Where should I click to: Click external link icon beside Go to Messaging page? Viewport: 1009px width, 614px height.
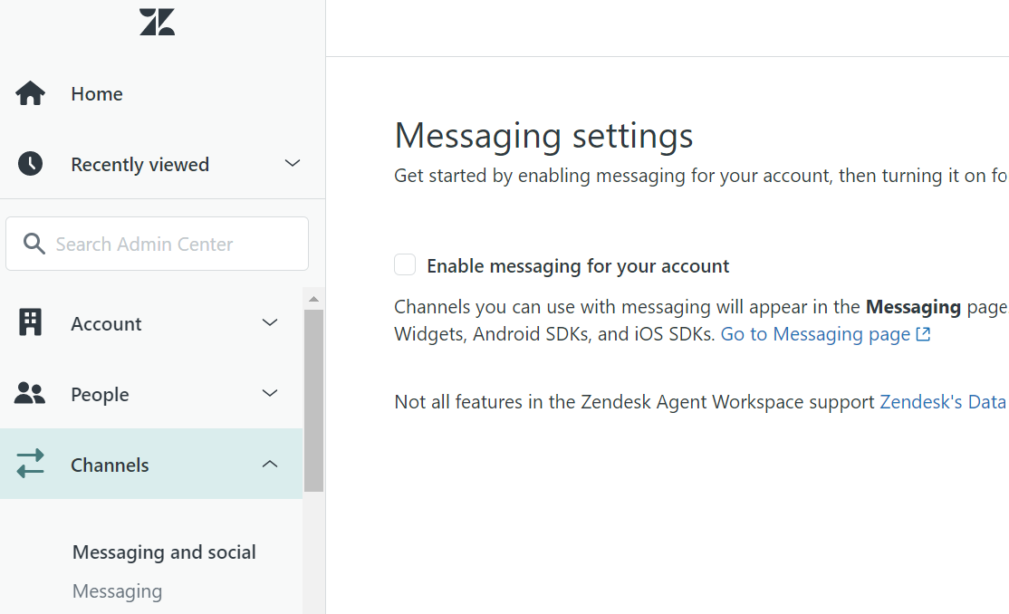click(923, 334)
